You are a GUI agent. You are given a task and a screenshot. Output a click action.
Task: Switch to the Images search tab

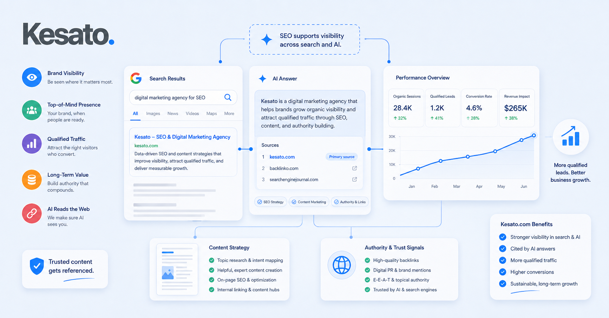coord(153,114)
